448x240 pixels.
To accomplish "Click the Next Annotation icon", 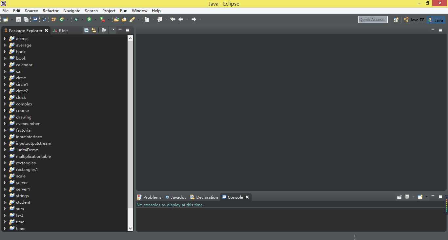I will [x=147, y=20].
